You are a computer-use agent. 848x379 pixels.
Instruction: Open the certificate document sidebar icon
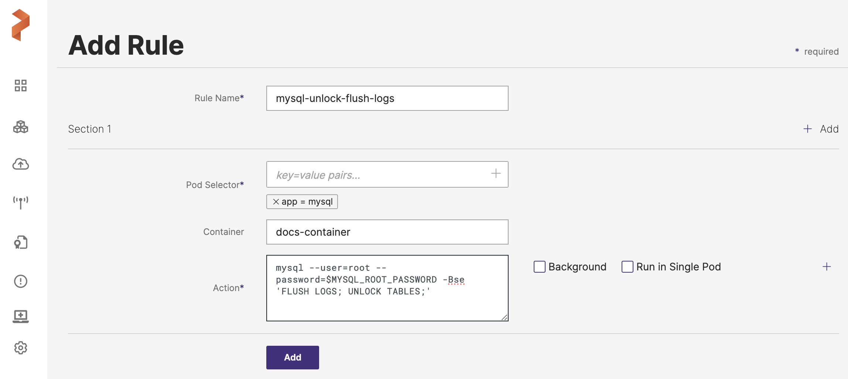[21, 242]
